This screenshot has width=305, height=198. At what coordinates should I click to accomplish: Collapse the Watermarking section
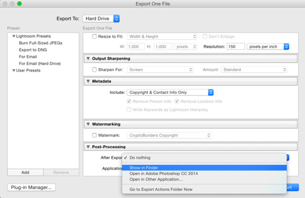pyautogui.click(x=88, y=124)
